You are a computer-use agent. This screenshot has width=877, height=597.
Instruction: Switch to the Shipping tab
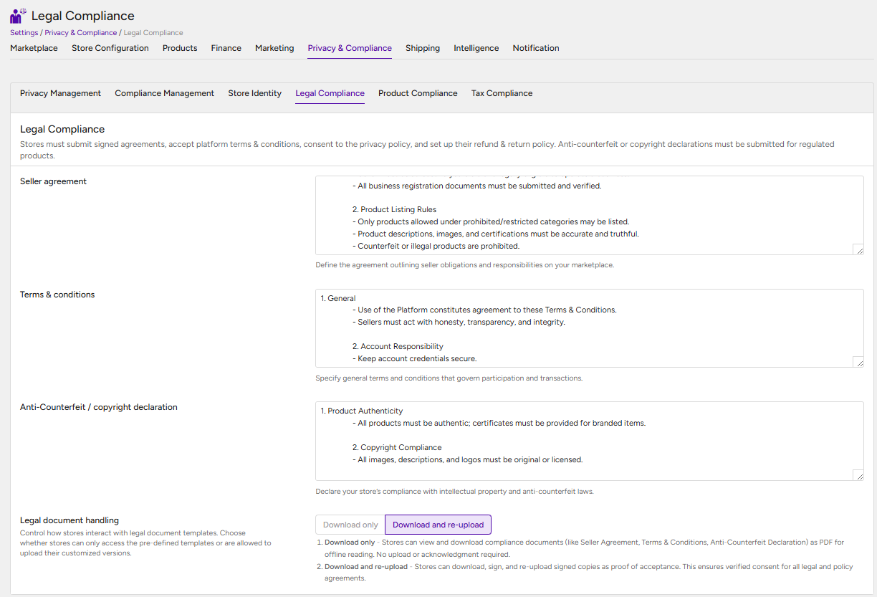tap(423, 48)
